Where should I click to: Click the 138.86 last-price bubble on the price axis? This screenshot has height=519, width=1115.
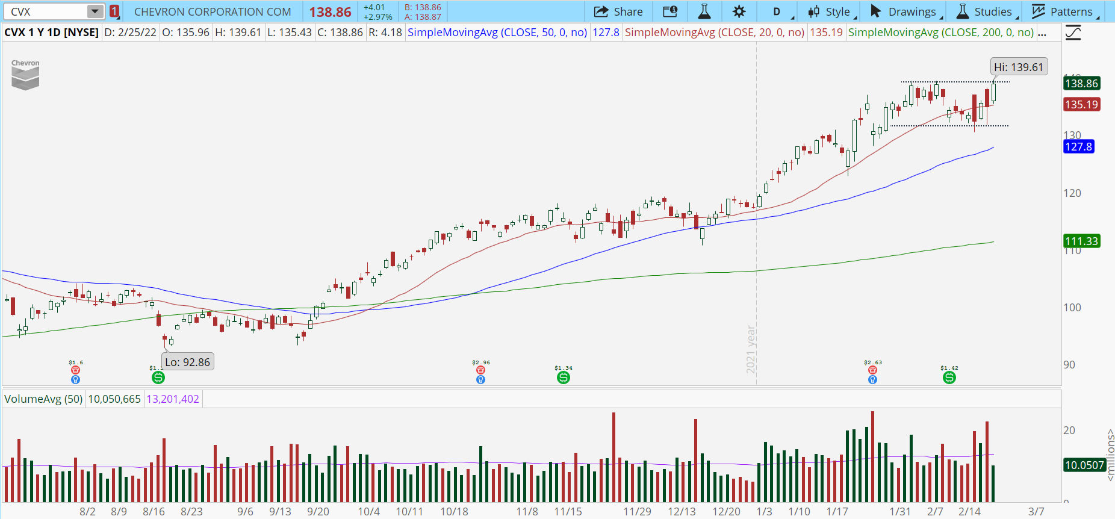(x=1082, y=84)
